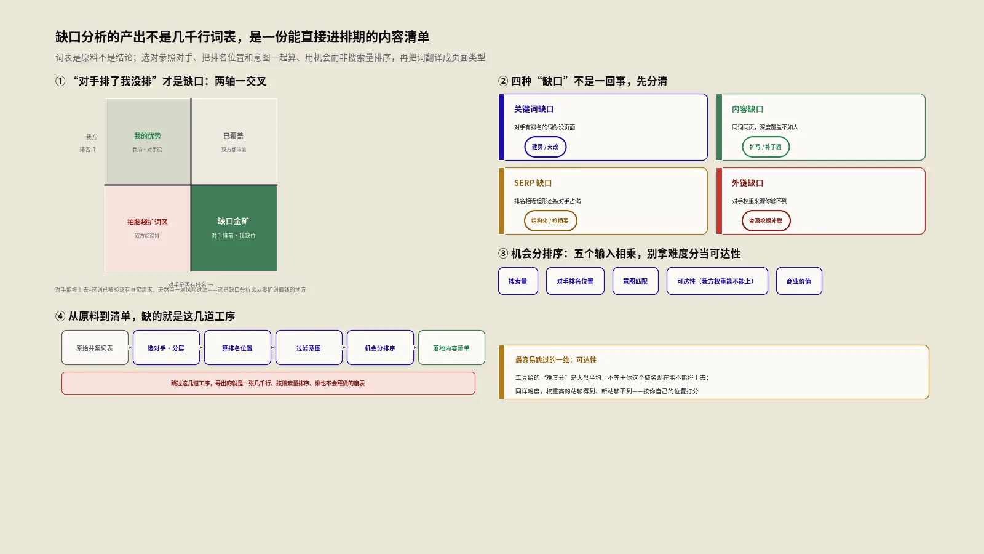Click the 对手是否有排名 → axis label
The width and height of the screenshot is (984, 554).
tap(191, 285)
